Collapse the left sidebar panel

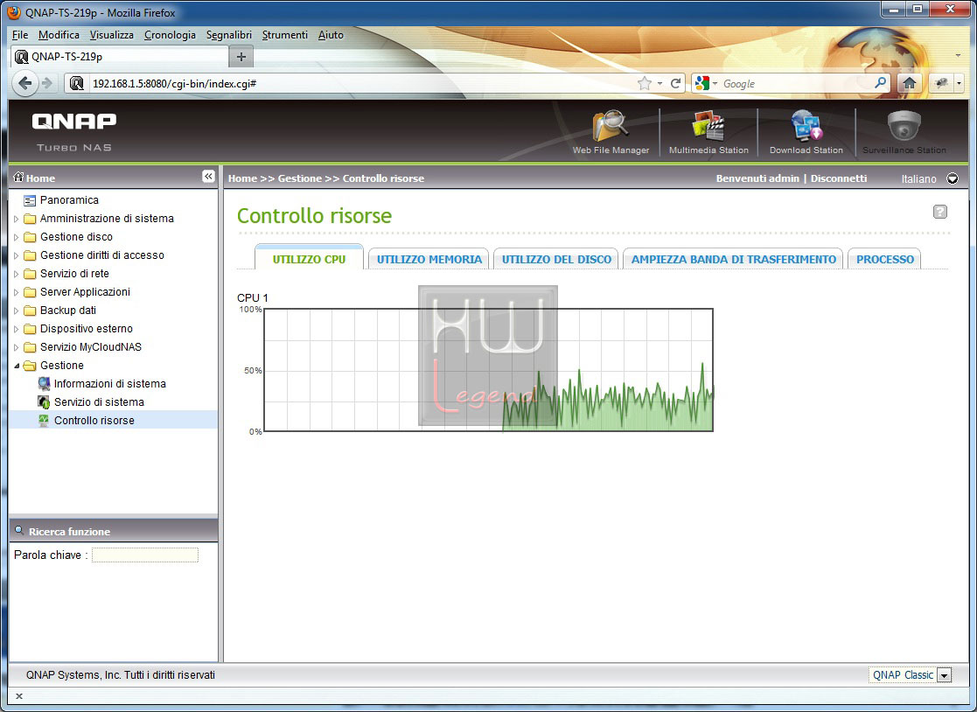click(x=208, y=177)
